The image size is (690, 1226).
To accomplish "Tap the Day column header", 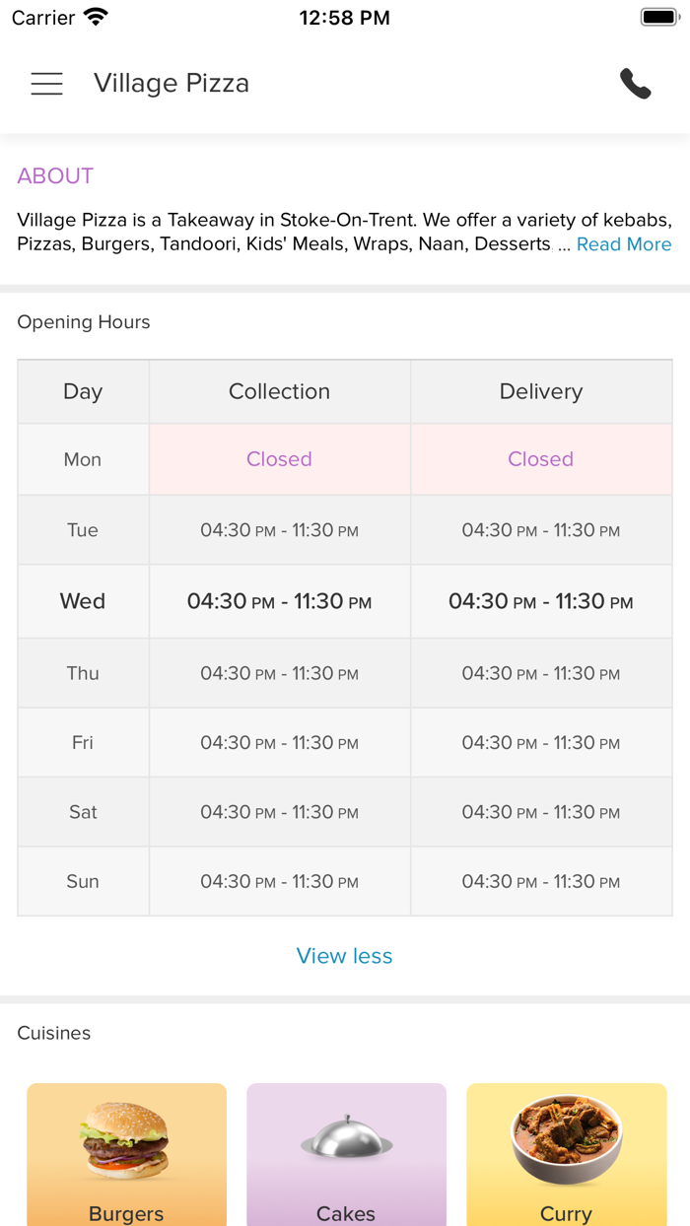I will [x=83, y=391].
